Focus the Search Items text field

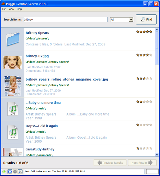[x=65, y=20]
